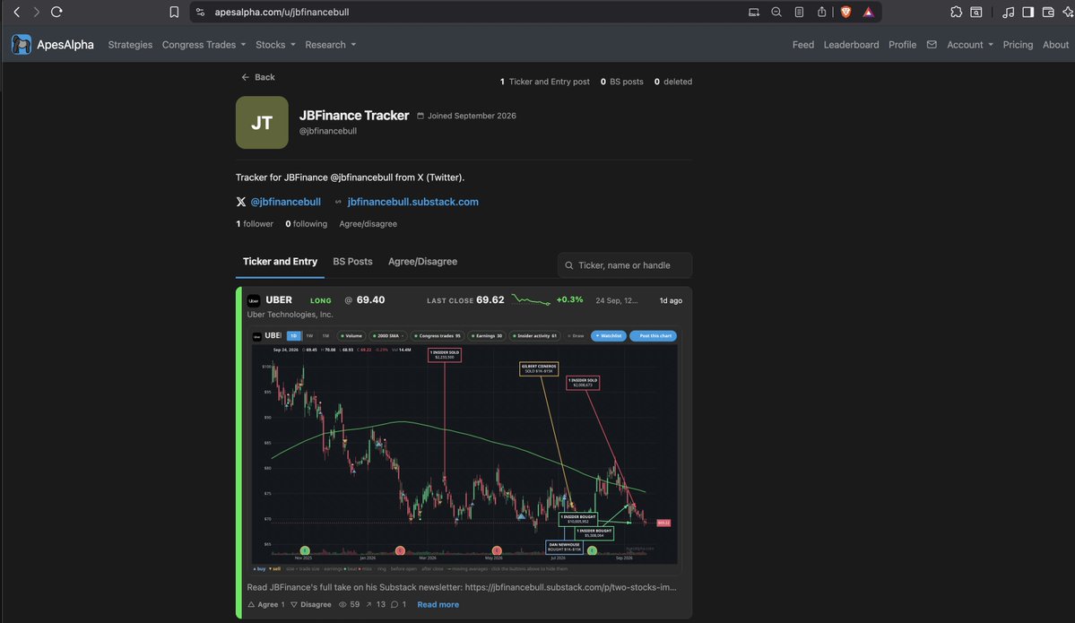The height and width of the screenshot is (623, 1075).
Task: Click Agree/disagree stats link under bio
Action: 368,224
